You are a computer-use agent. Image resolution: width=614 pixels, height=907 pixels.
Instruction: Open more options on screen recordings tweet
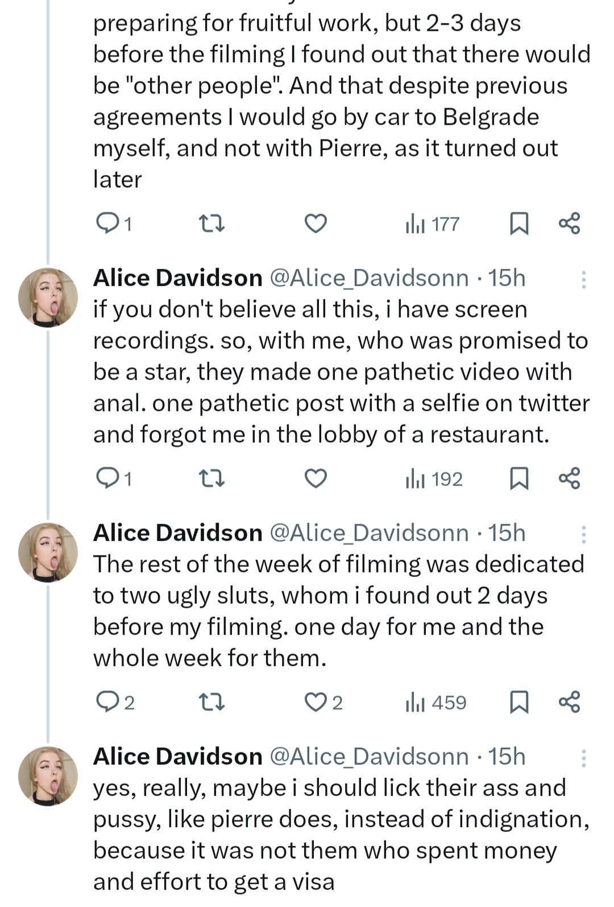pyautogui.click(x=583, y=279)
